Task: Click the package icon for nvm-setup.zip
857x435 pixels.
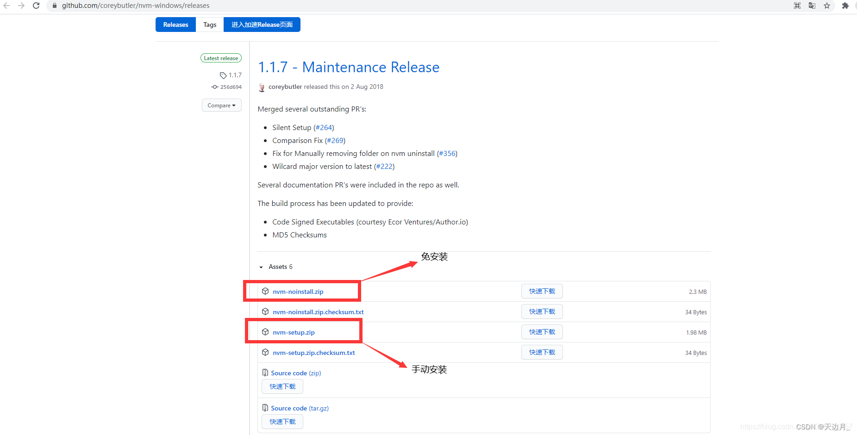Action: pos(265,332)
